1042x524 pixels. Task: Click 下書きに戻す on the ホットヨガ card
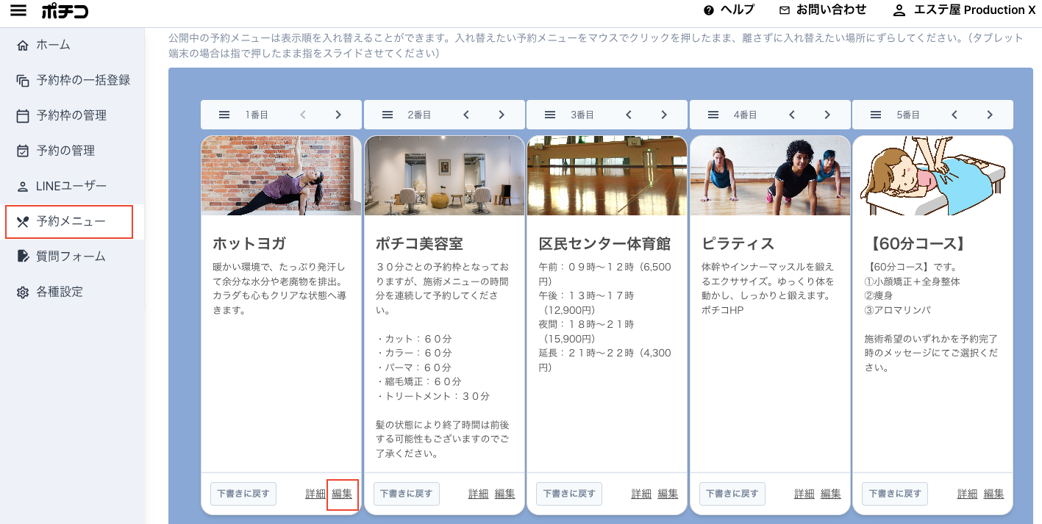click(243, 494)
